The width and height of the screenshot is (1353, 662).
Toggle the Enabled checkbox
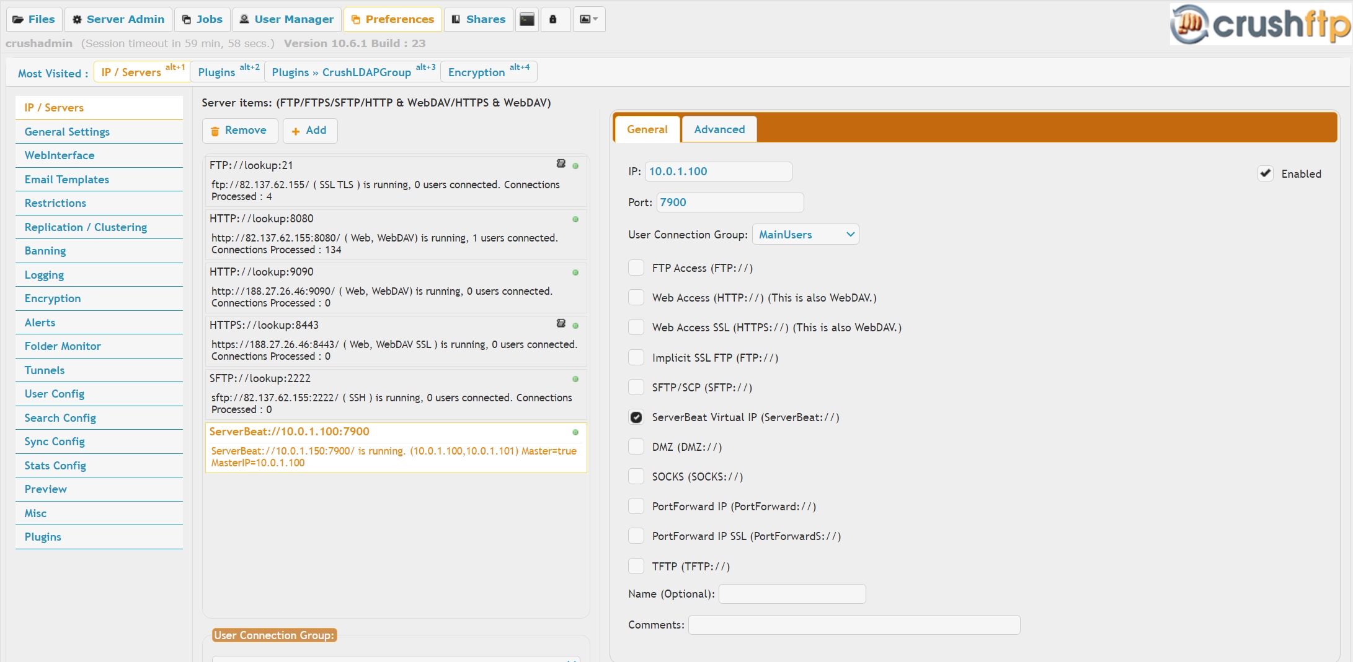coord(1266,173)
